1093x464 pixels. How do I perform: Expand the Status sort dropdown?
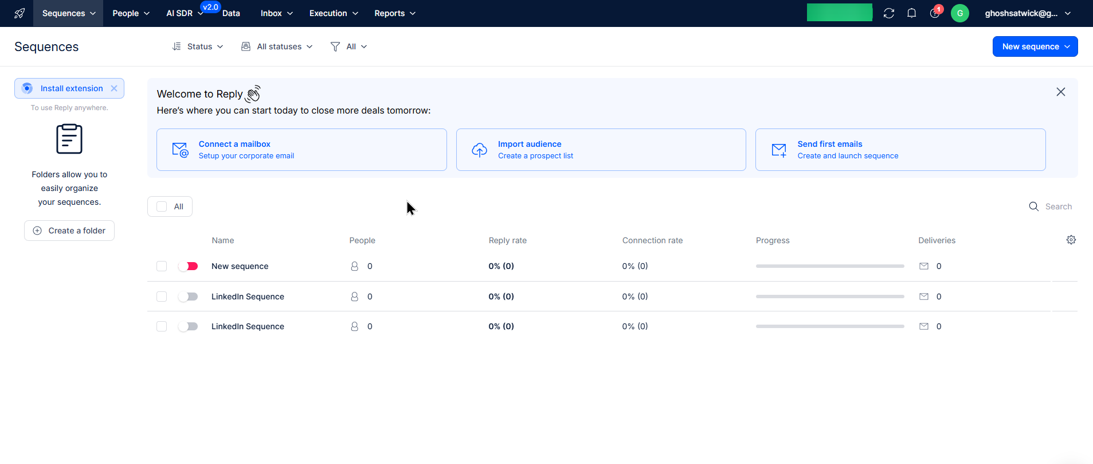click(198, 46)
